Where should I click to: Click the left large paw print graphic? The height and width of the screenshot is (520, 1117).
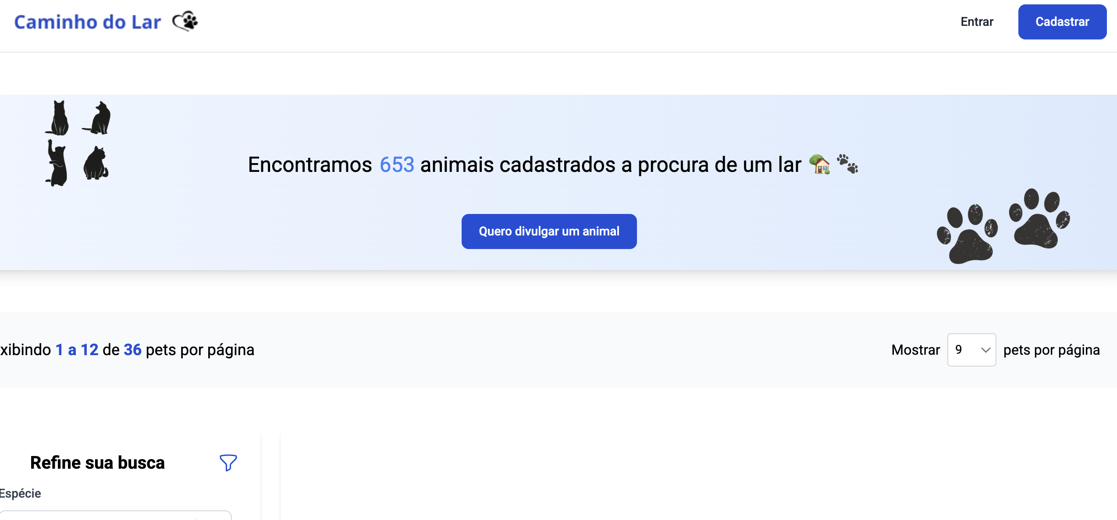tap(967, 234)
